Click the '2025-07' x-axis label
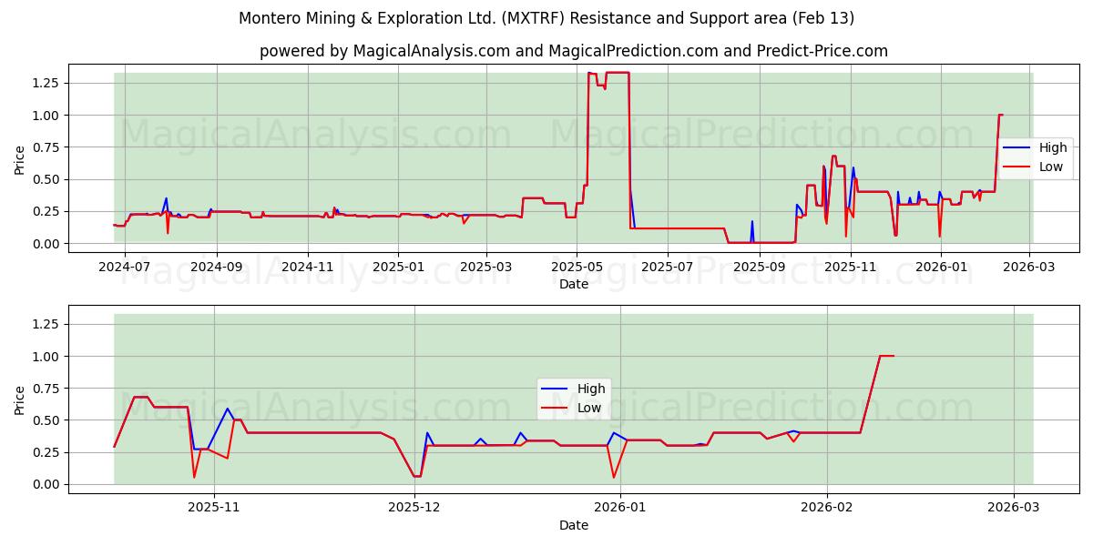 point(668,267)
